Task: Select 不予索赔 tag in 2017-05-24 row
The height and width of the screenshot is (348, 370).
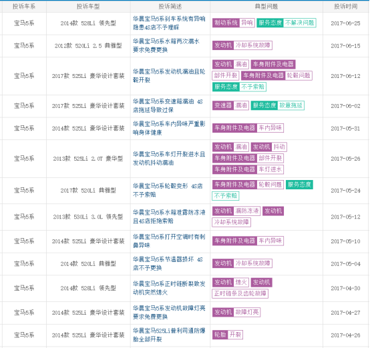Action: [x=226, y=196]
